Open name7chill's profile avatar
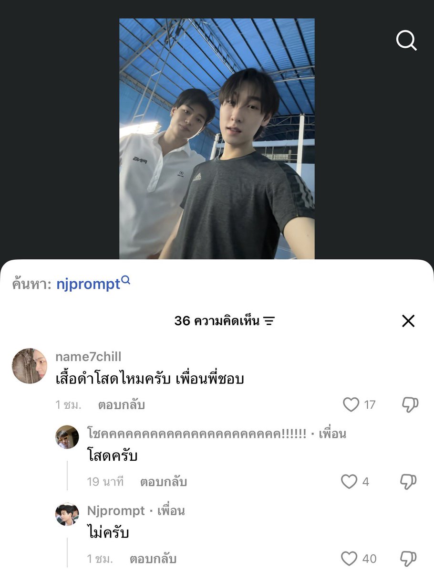Screen dimensions: 434x573 coord(29,366)
